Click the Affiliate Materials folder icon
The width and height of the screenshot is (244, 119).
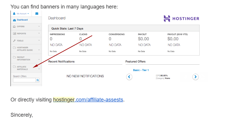coord(15,67)
